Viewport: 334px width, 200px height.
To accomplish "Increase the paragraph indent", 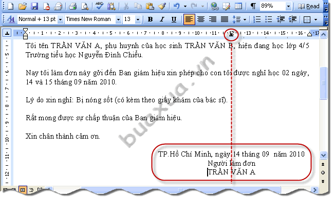I will click(292, 19).
